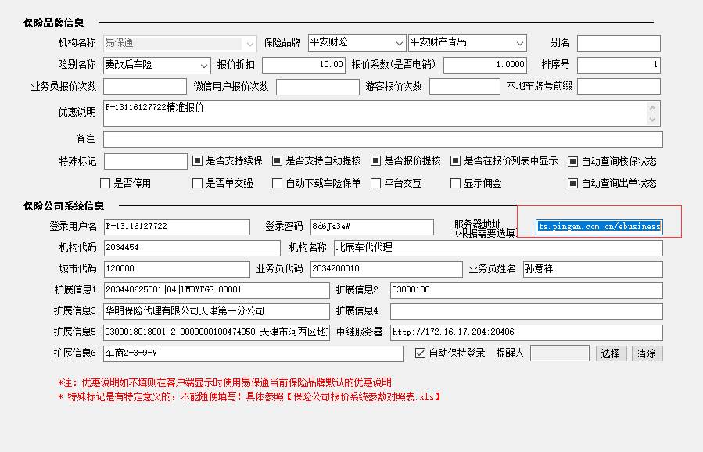Click scroll down arrow in 优惠说明 box
This screenshot has height=452, width=703.
pyautogui.click(x=653, y=120)
